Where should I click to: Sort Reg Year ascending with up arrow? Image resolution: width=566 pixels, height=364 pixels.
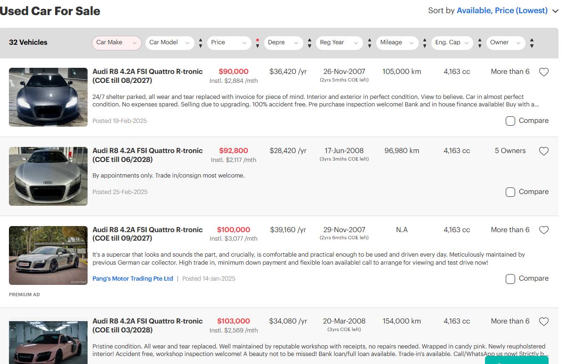370,40
